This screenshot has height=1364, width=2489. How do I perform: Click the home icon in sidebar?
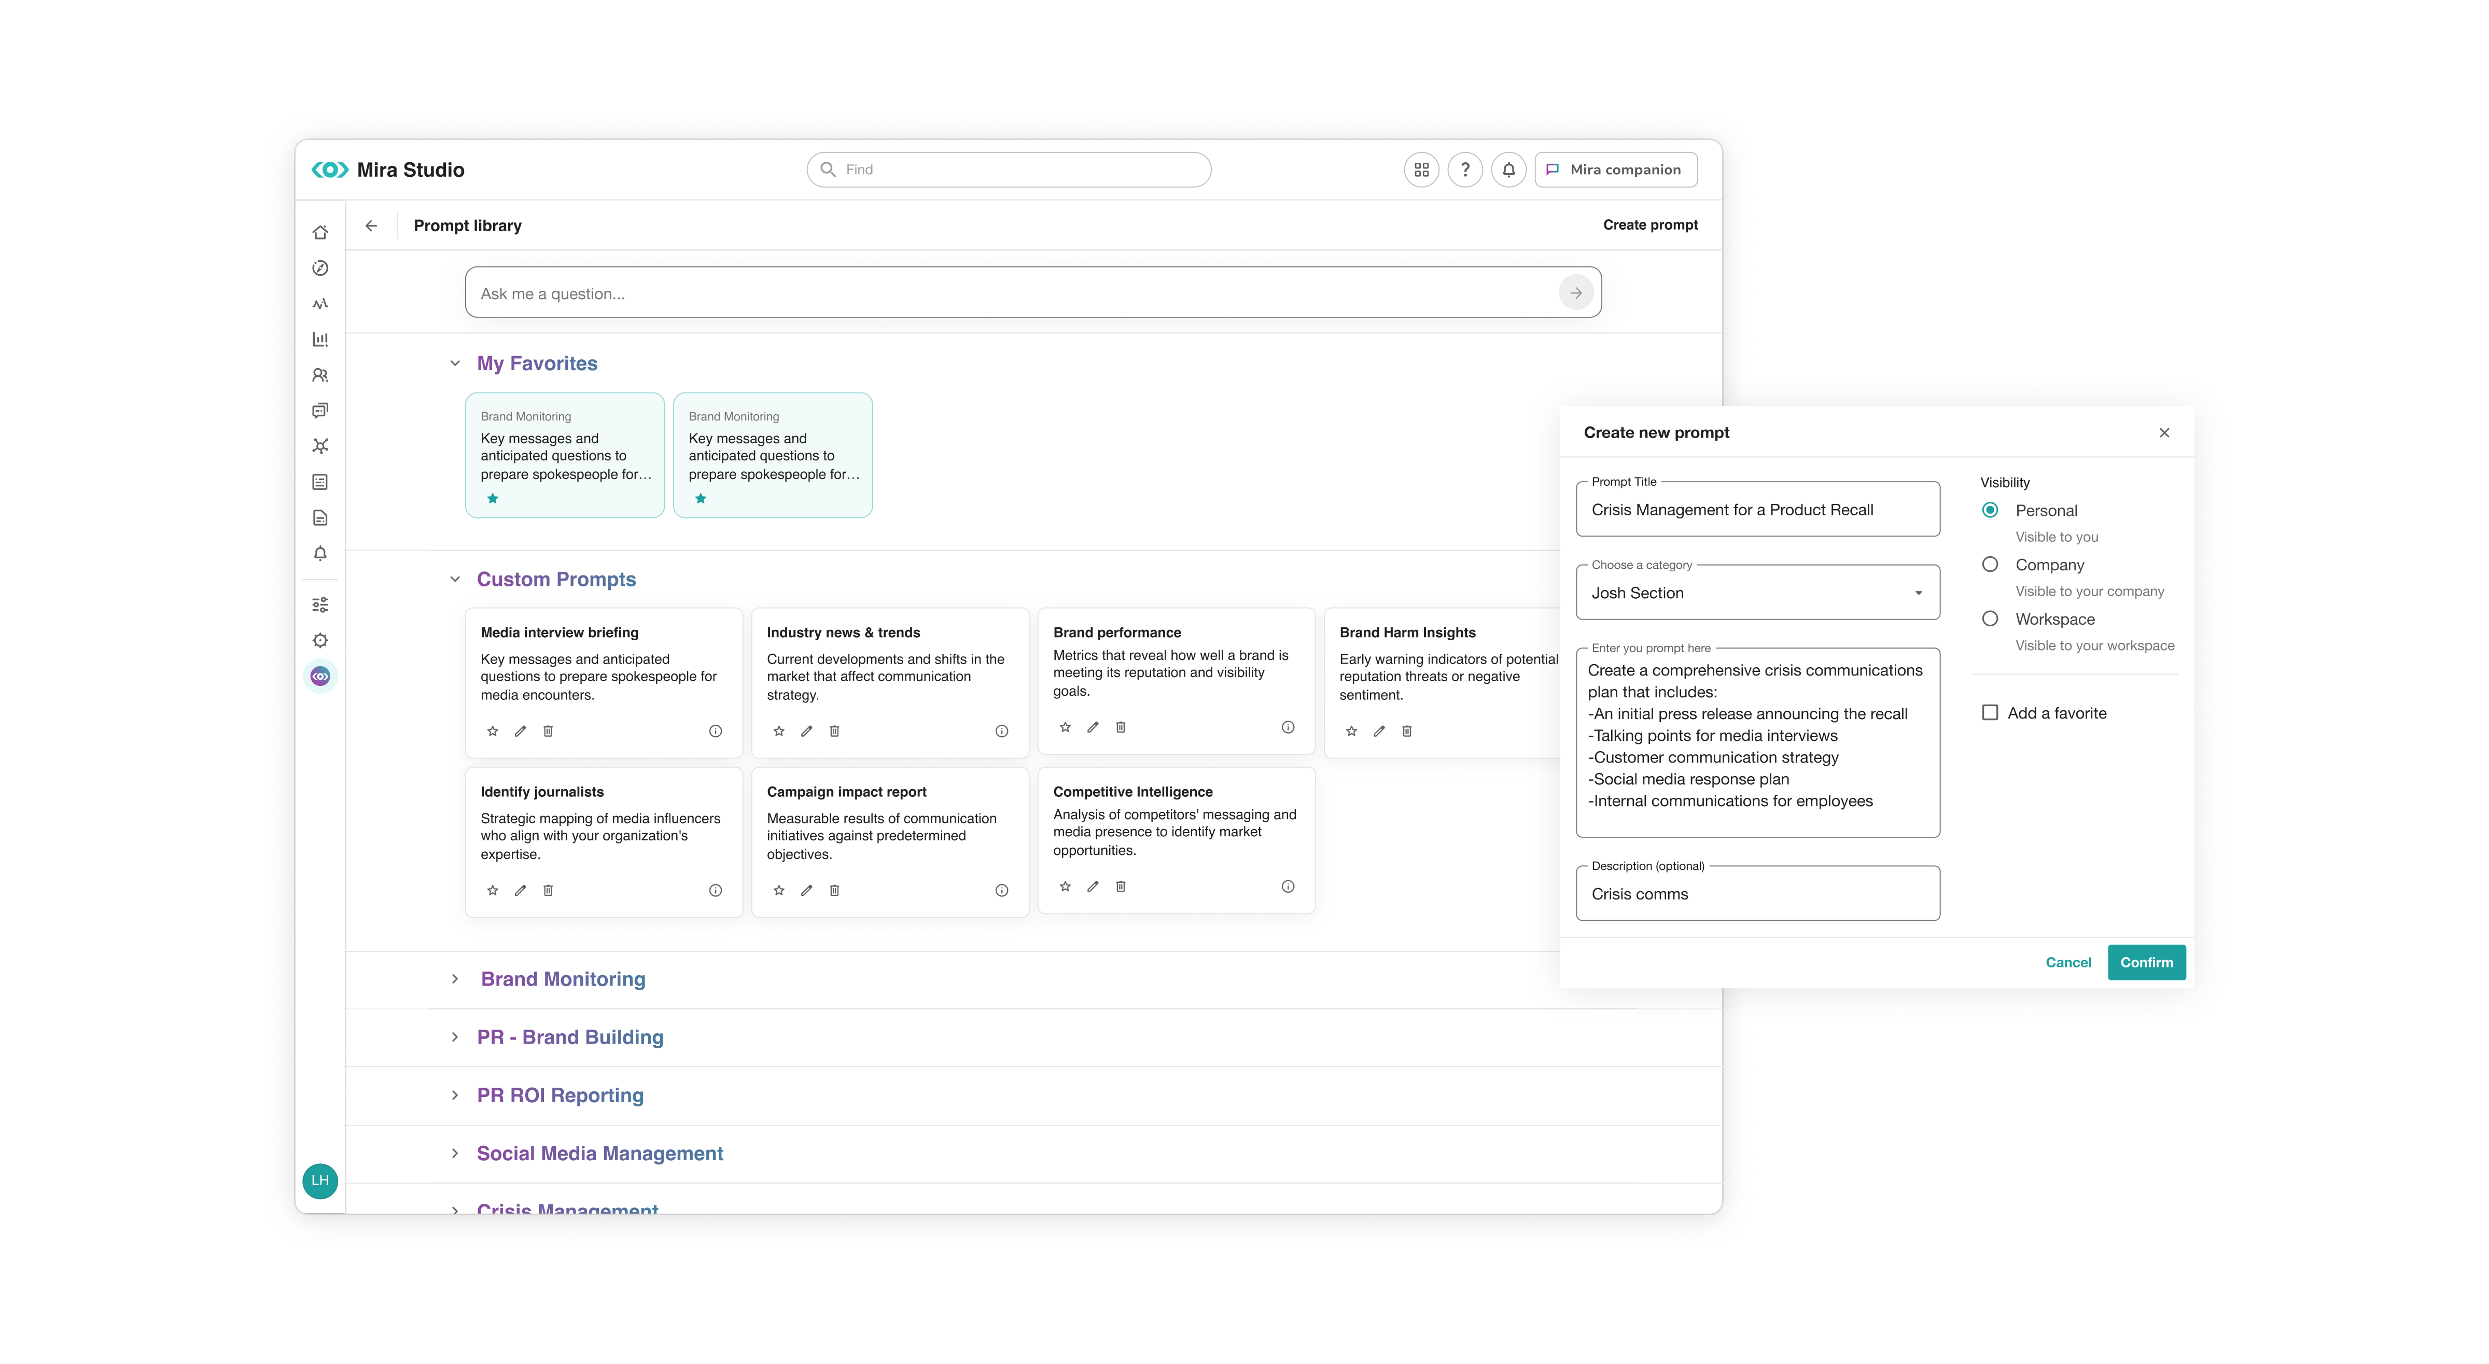click(x=320, y=233)
